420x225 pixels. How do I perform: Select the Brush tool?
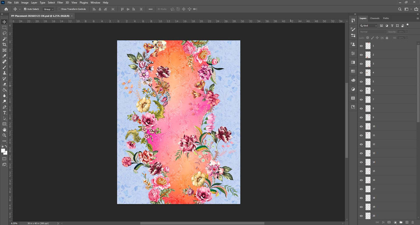[x=4, y=67]
